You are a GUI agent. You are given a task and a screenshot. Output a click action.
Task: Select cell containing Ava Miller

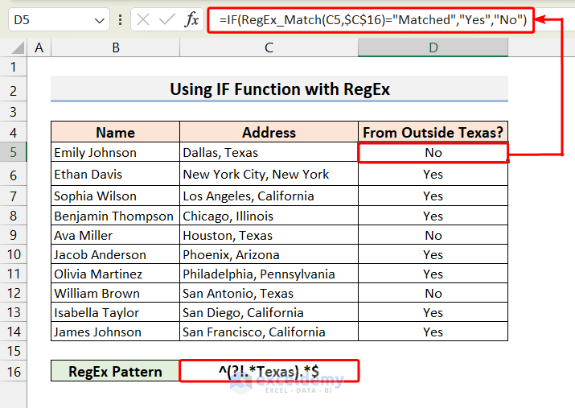click(116, 235)
